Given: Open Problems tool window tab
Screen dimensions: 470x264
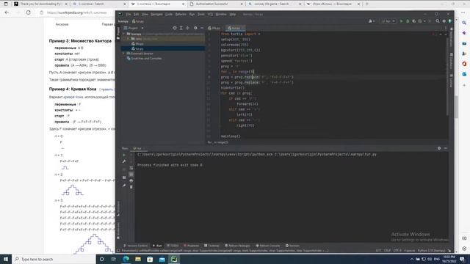Looking at the screenshot, I should pyautogui.click(x=191, y=246).
